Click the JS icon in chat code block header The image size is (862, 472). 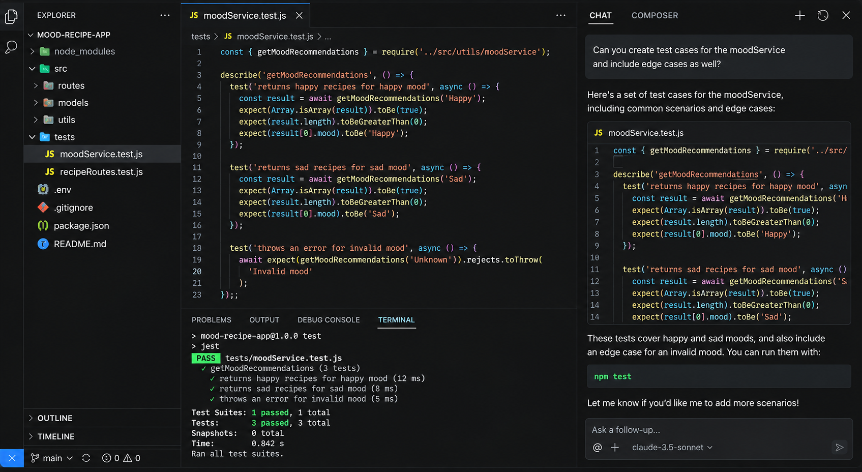(x=598, y=133)
